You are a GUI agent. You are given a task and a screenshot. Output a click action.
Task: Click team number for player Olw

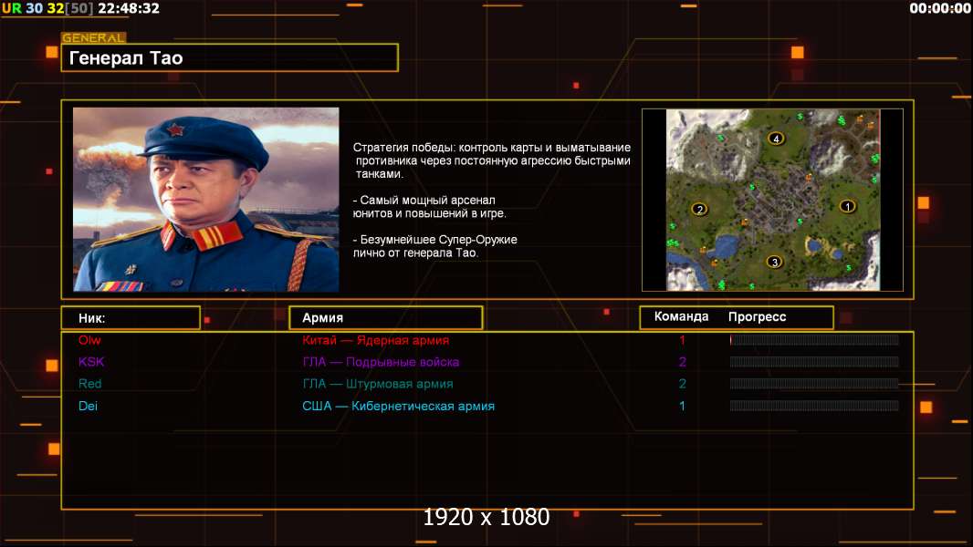pos(682,340)
